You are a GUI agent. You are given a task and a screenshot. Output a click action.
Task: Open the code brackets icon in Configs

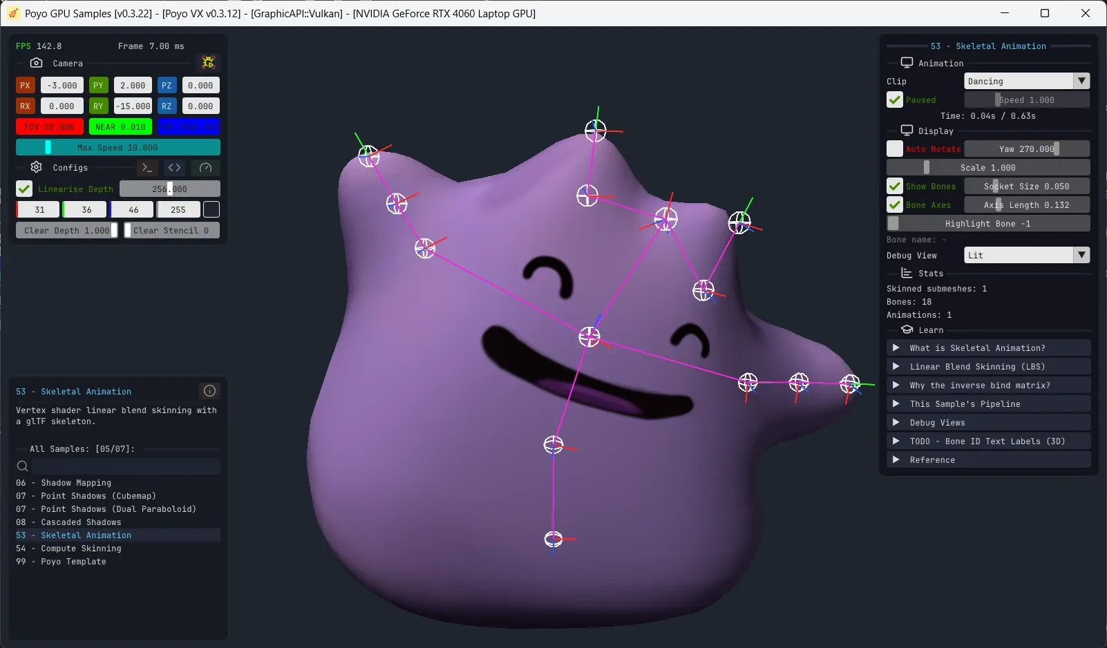(175, 167)
